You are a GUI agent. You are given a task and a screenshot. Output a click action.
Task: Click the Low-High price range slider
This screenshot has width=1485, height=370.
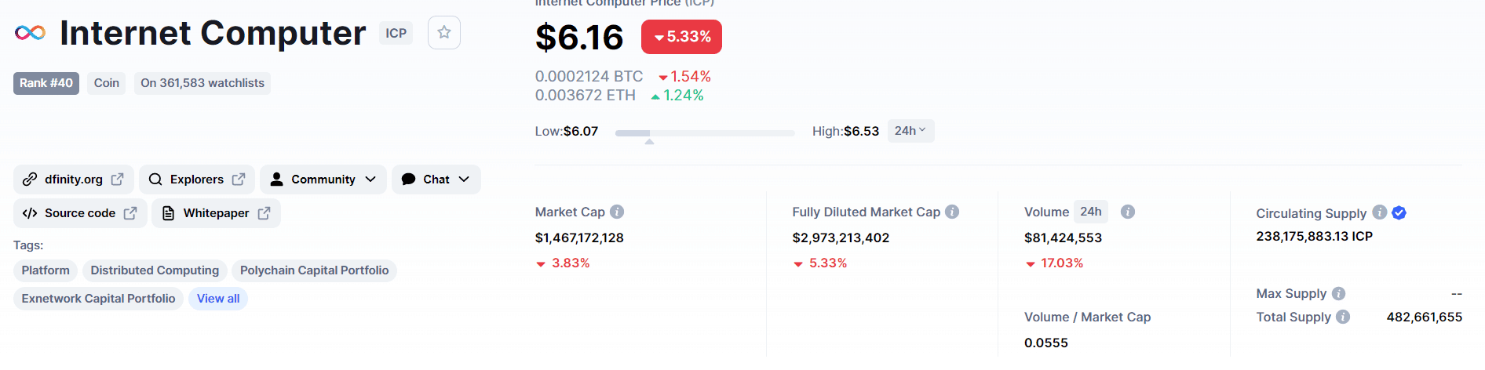click(x=705, y=133)
